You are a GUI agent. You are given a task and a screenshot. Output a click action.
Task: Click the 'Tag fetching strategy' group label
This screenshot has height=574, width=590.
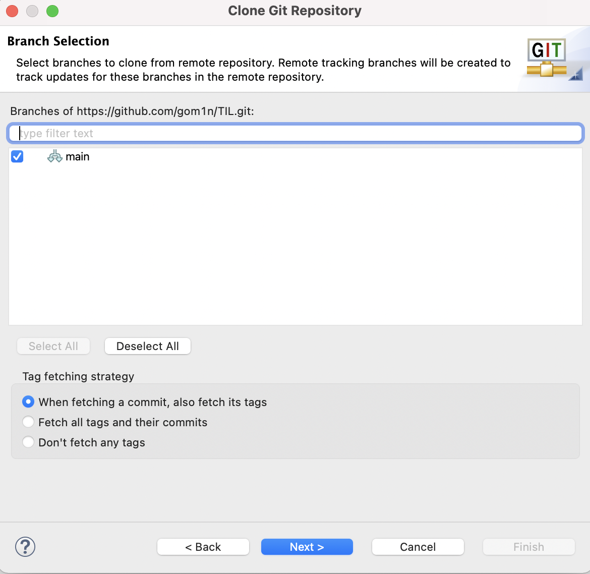click(x=78, y=376)
